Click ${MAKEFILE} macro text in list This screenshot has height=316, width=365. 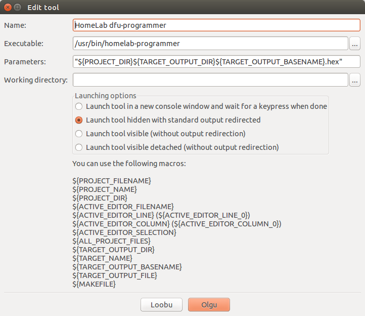[x=94, y=285]
